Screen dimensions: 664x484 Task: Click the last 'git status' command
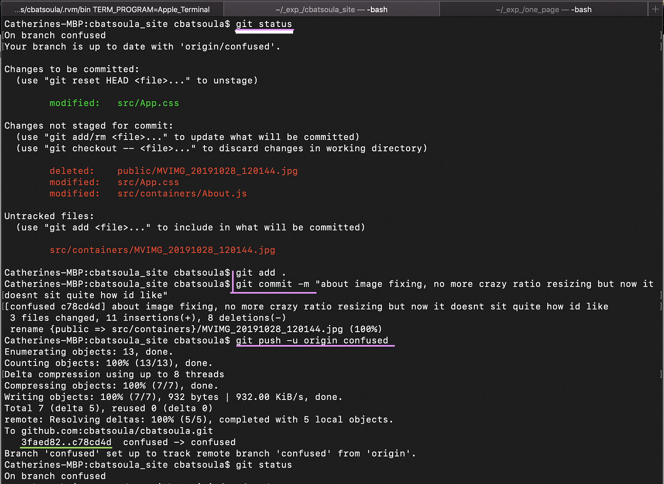(x=264, y=465)
